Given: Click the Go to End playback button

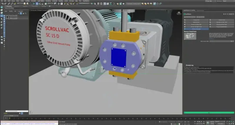Looking at the screenshot, I should 203,121.
